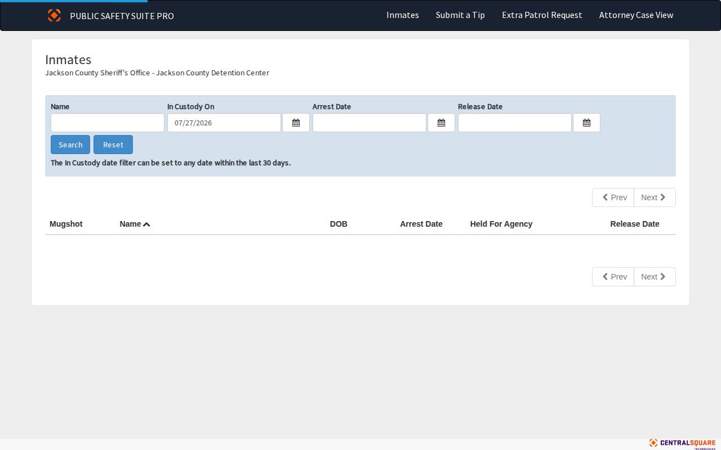Click the bottom Next pagination button
721x450 pixels.
(x=655, y=277)
